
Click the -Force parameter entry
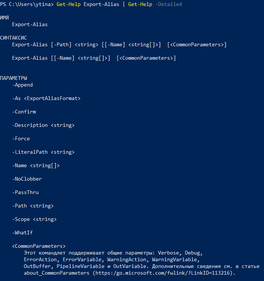21,138
